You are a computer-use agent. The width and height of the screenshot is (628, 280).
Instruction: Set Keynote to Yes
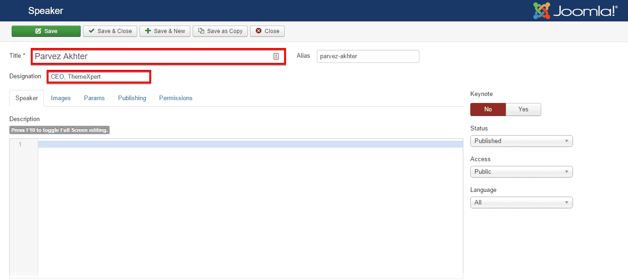(x=523, y=109)
